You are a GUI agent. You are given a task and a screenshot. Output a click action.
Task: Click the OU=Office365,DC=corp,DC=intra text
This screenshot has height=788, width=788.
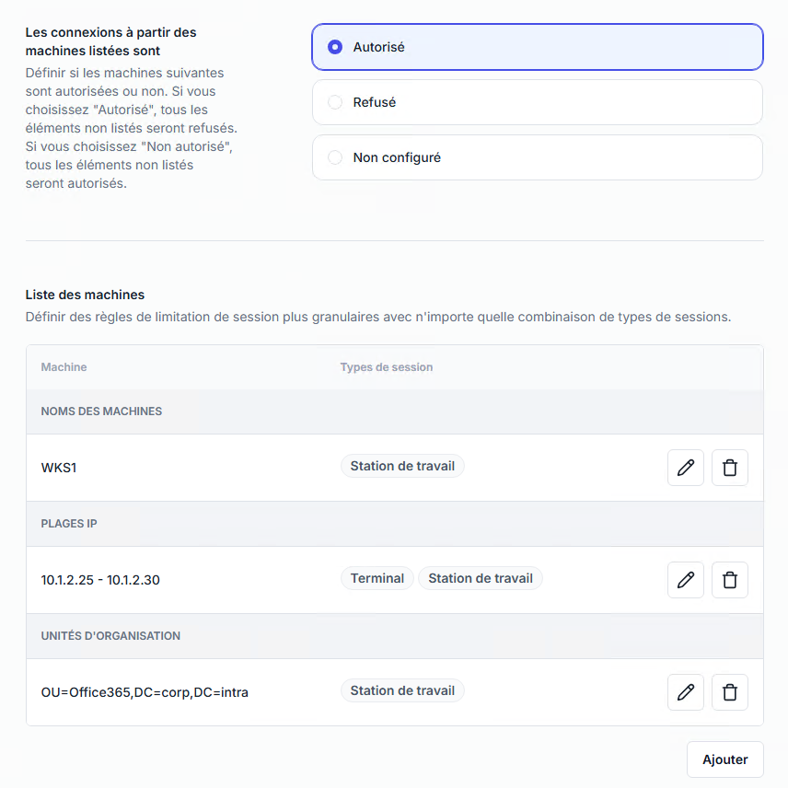click(145, 692)
